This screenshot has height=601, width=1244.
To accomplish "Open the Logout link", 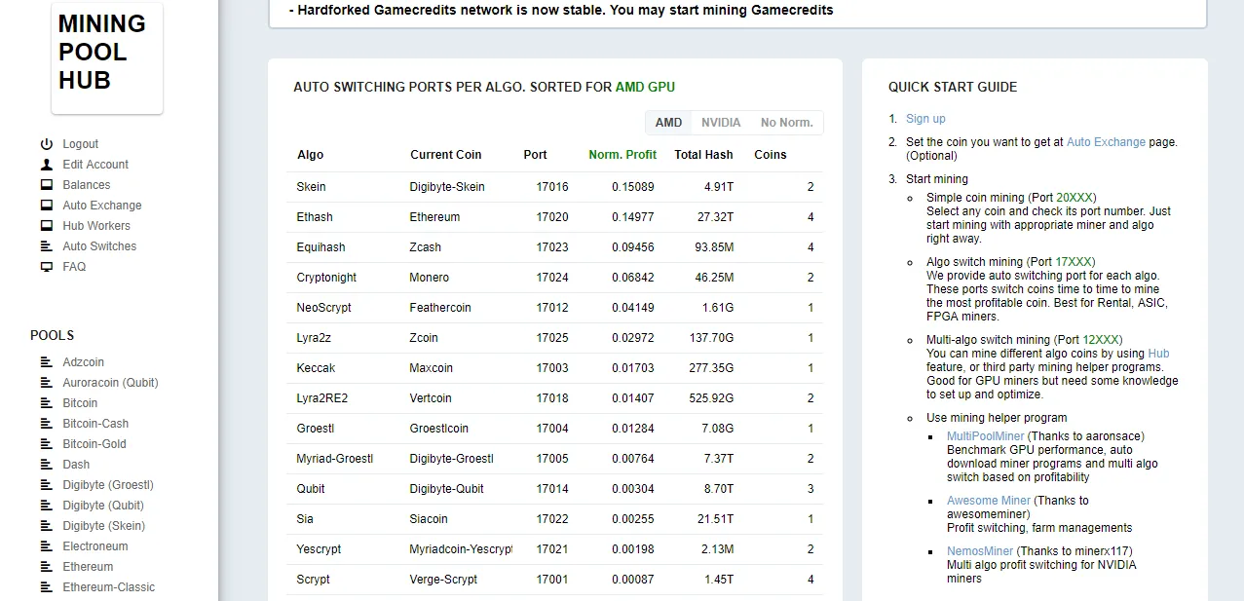I will [81, 144].
